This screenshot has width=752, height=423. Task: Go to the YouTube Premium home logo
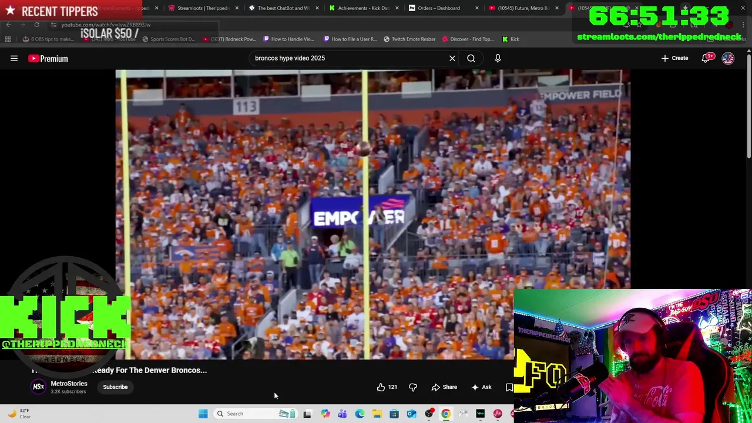click(x=48, y=58)
